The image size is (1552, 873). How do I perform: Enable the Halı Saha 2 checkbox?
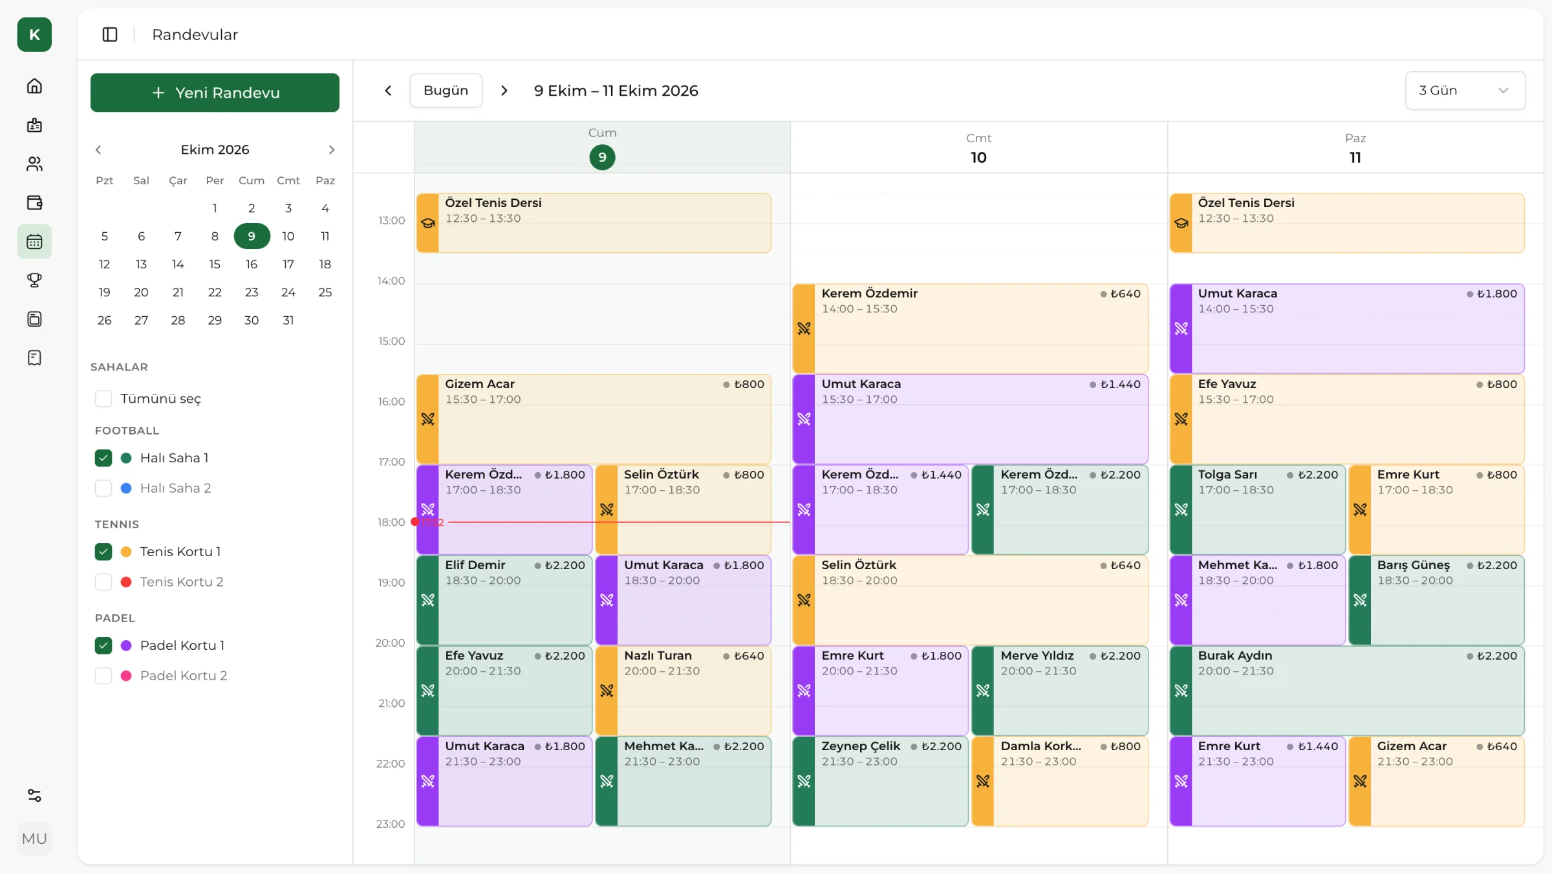[x=103, y=488]
